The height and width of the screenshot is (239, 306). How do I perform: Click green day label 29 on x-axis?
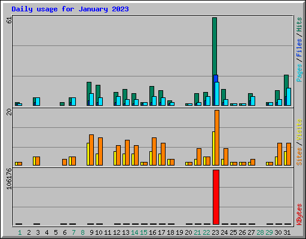[269, 232]
